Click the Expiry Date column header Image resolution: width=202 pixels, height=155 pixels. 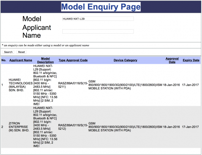pos(191,60)
